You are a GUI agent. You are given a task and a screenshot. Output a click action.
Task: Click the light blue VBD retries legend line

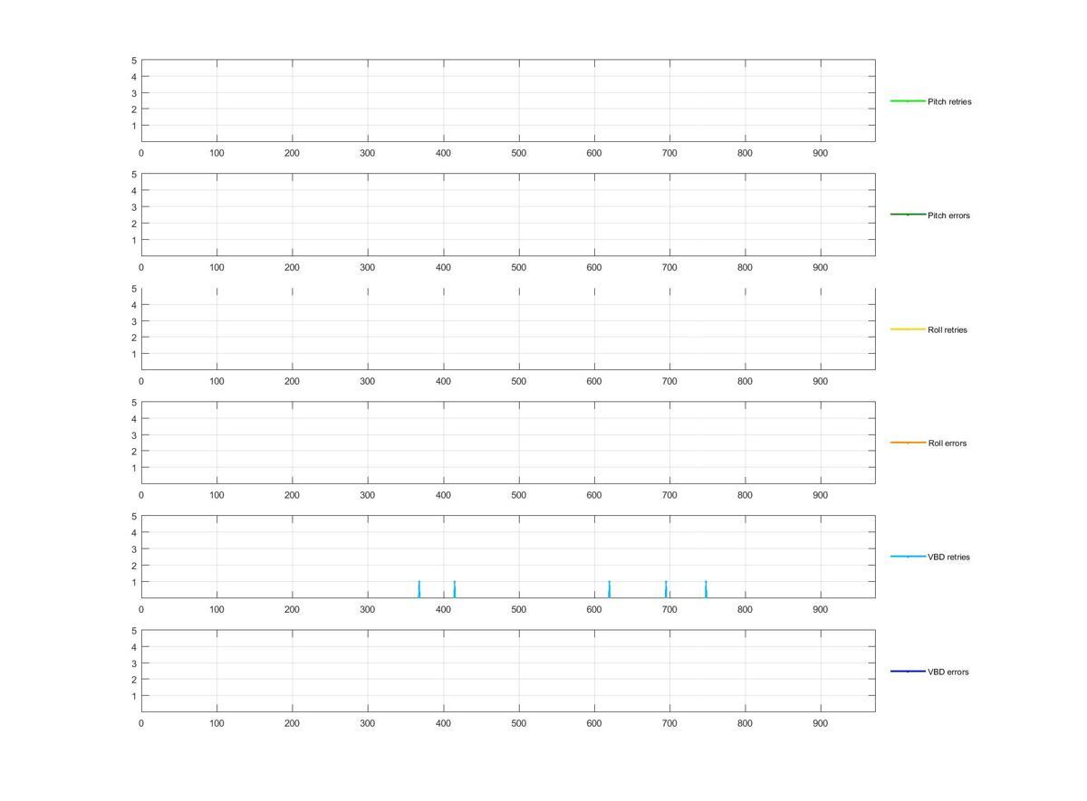(908, 557)
